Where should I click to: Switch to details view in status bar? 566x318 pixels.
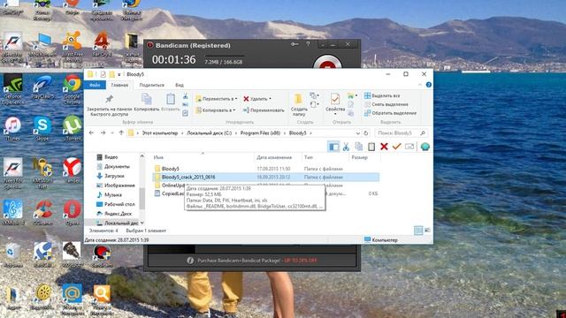[418, 231]
